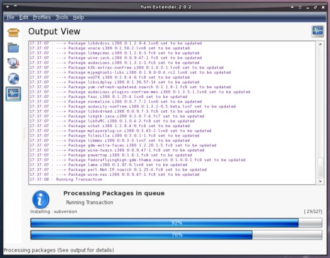The width and height of the screenshot is (330, 258).
Task: Click the Running Transaction log line
Action: pyautogui.click(x=65, y=179)
